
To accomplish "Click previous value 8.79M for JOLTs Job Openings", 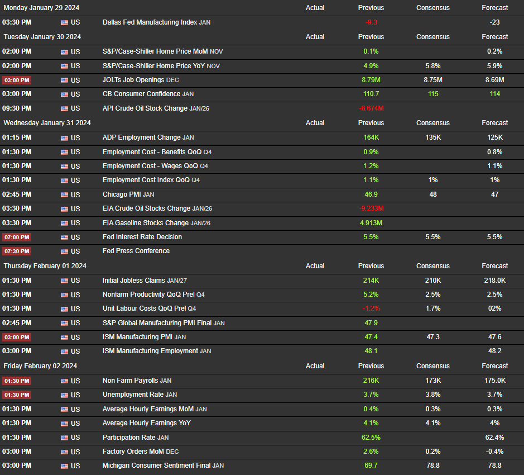I will tap(371, 80).
